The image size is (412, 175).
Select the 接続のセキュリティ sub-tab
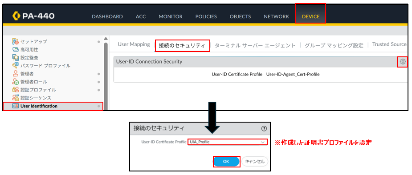182,46
